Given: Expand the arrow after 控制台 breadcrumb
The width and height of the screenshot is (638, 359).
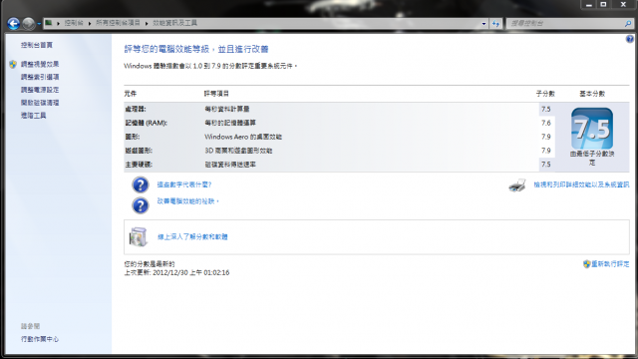Looking at the screenshot, I should pyautogui.click(x=90, y=24).
